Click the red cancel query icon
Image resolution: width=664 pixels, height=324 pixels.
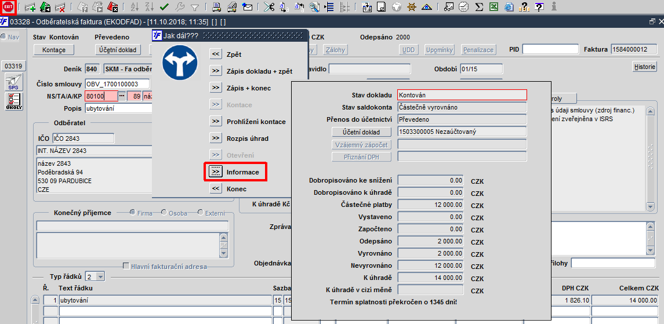tap(113, 7)
